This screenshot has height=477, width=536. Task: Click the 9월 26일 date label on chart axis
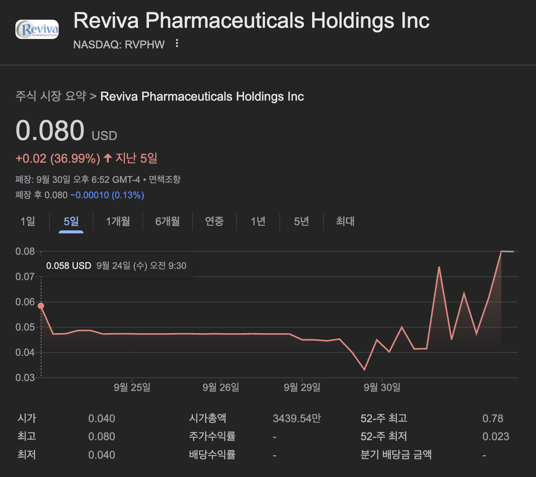(221, 388)
